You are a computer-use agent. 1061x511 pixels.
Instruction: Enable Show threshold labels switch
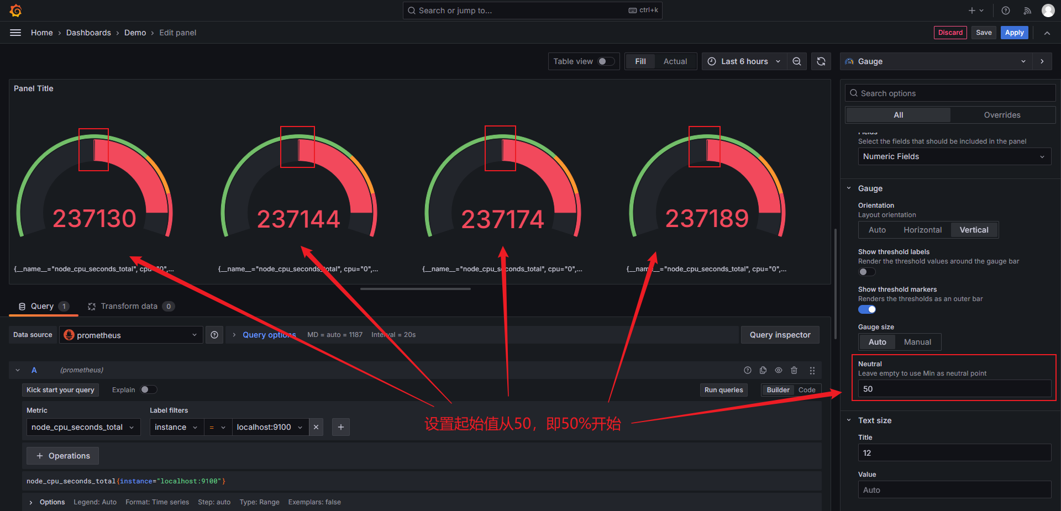click(x=866, y=272)
